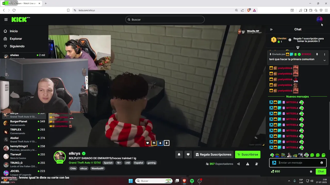Open TRIPLEX channel in the sidebar

point(24,131)
